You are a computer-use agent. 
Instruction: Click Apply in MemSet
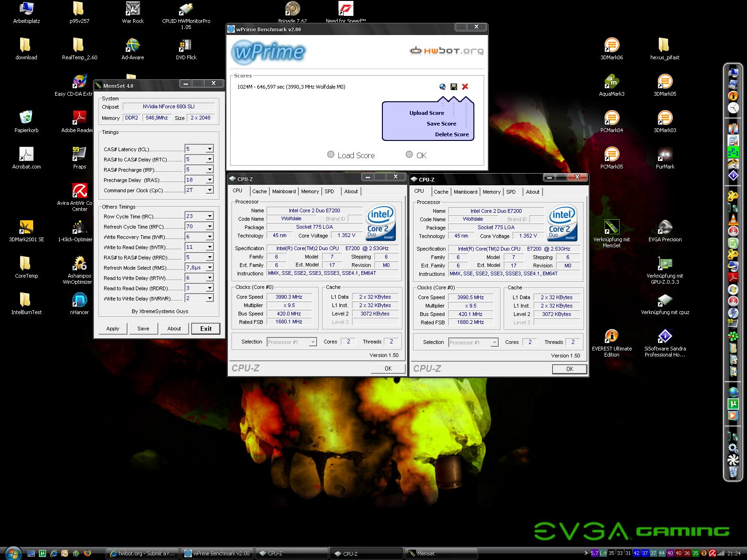pos(113,329)
